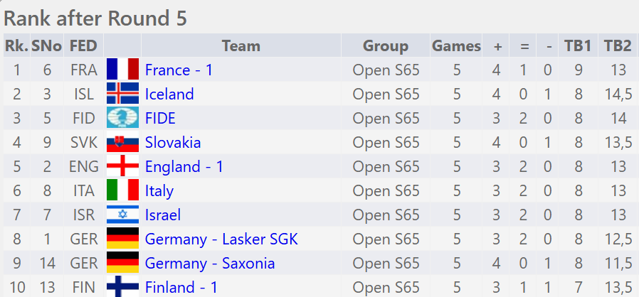Click the FIDE logo icon

tap(122, 118)
